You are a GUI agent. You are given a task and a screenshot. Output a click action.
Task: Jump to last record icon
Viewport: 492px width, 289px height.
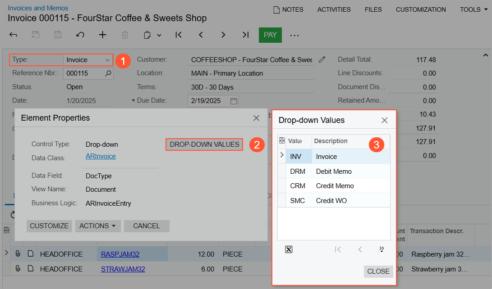coord(245,35)
